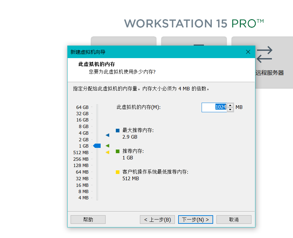This screenshot has height=238, width=293.
Task: Cancel the wizard with 取消
Action: coord(234,220)
